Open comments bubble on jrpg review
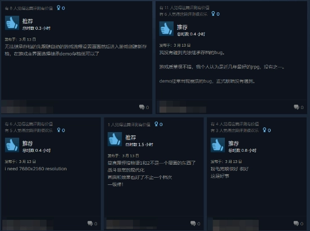 click(x=296, y=107)
